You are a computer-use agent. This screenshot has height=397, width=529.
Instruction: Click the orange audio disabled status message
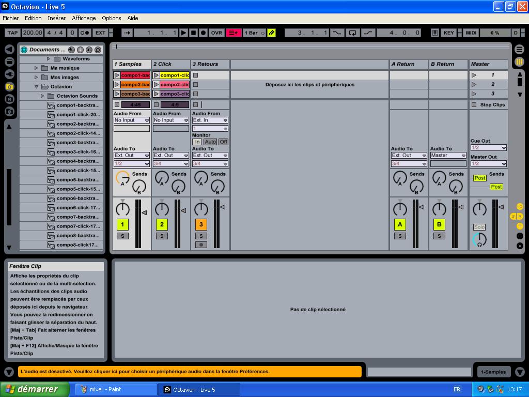coord(190,371)
